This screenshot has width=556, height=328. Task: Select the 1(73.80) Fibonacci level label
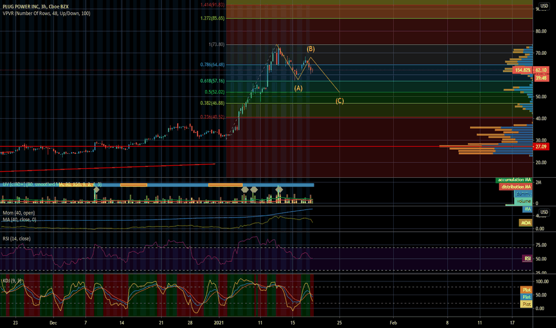pos(217,44)
